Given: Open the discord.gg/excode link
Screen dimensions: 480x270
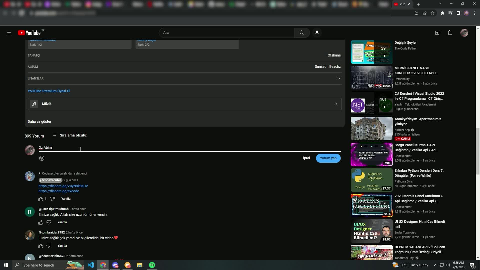Looking at the screenshot, I should tap(59, 191).
